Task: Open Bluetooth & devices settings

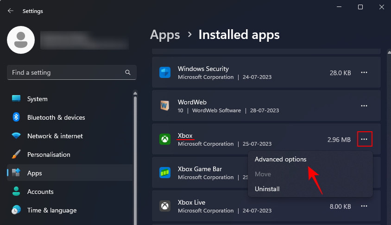Action: tap(70, 117)
